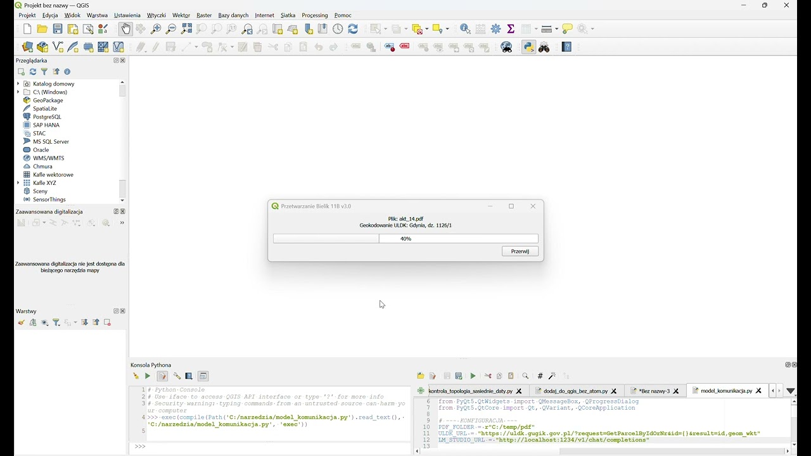This screenshot has height=456, width=811.
Task: Expand the Kafle XYZ tree node
Action: point(18,183)
